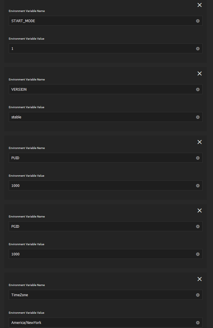The image size is (213, 328).
Task: Click the PUID name text box
Action: 99,158
